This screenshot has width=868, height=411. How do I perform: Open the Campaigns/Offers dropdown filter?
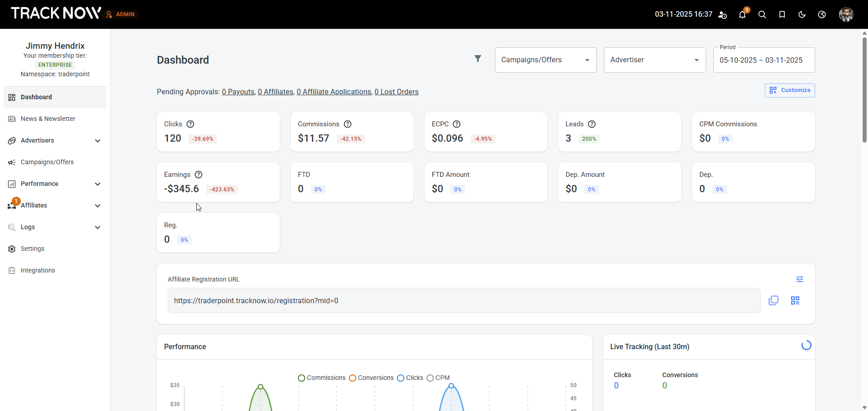546,60
